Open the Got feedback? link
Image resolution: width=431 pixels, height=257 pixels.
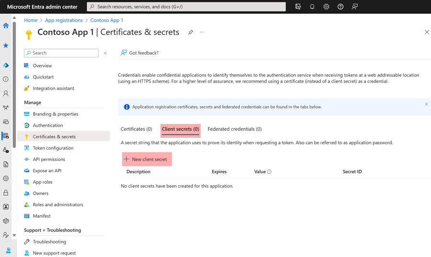point(140,53)
